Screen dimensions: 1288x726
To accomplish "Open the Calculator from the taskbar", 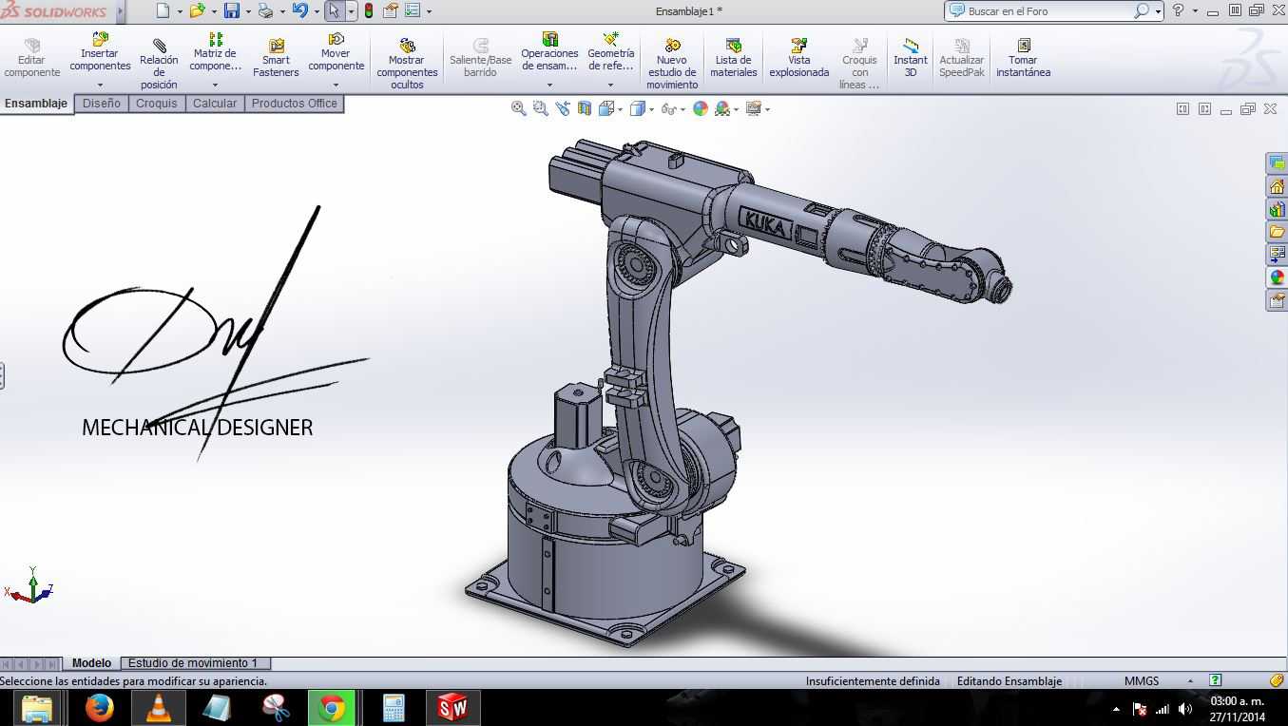I will [394, 708].
